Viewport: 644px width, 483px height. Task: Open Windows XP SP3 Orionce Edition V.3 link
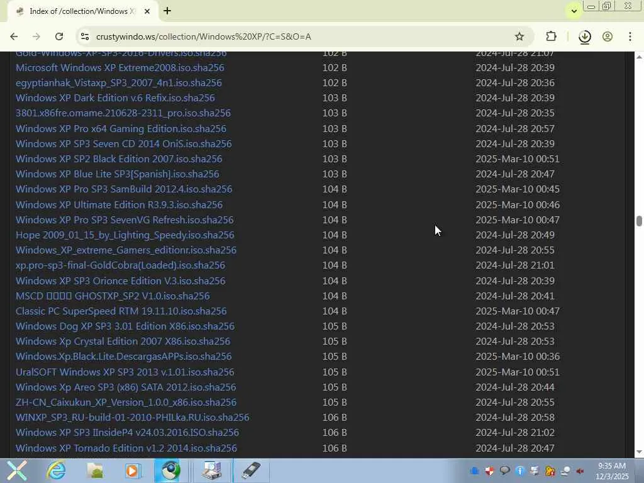[121, 281]
